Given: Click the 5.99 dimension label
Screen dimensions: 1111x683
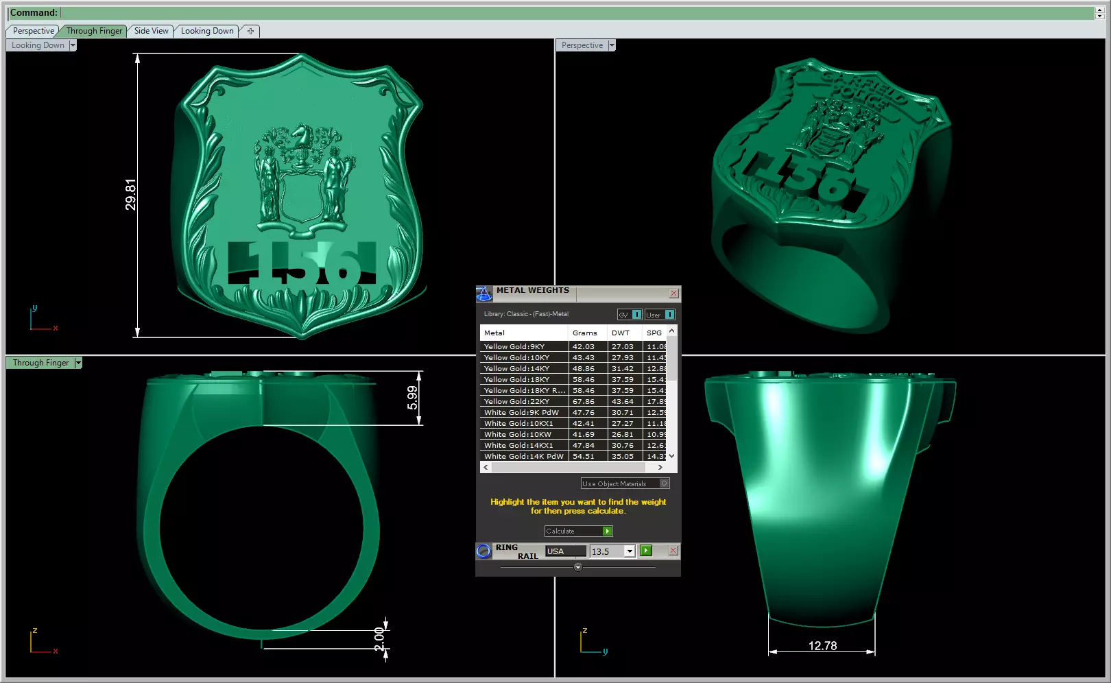Looking at the screenshot, I should tap(412, 398).
